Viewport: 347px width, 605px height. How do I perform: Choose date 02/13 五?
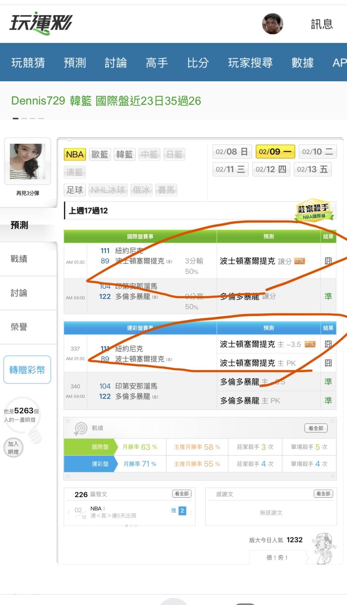pyautogui.click(x=312, y=169)
